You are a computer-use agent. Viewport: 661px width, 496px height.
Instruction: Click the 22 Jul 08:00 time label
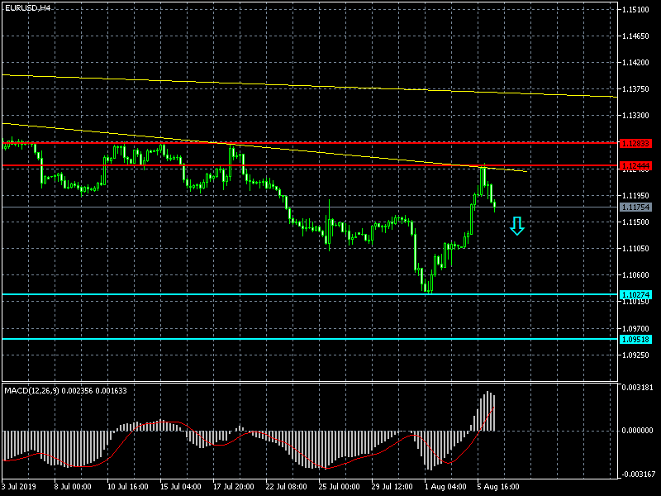(x=287, y=486)
